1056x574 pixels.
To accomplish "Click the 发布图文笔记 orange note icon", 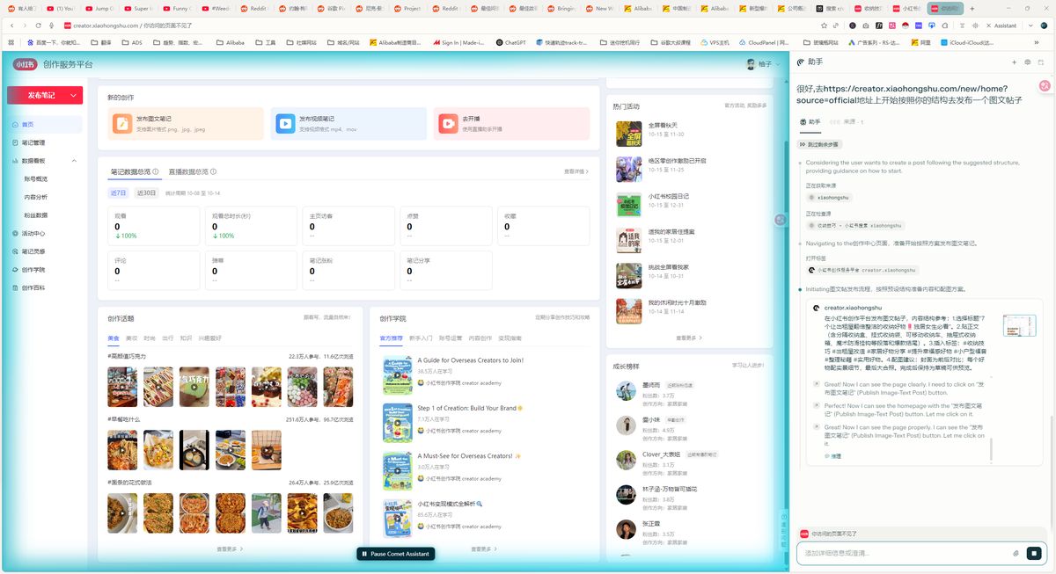I will click(121, 124).
